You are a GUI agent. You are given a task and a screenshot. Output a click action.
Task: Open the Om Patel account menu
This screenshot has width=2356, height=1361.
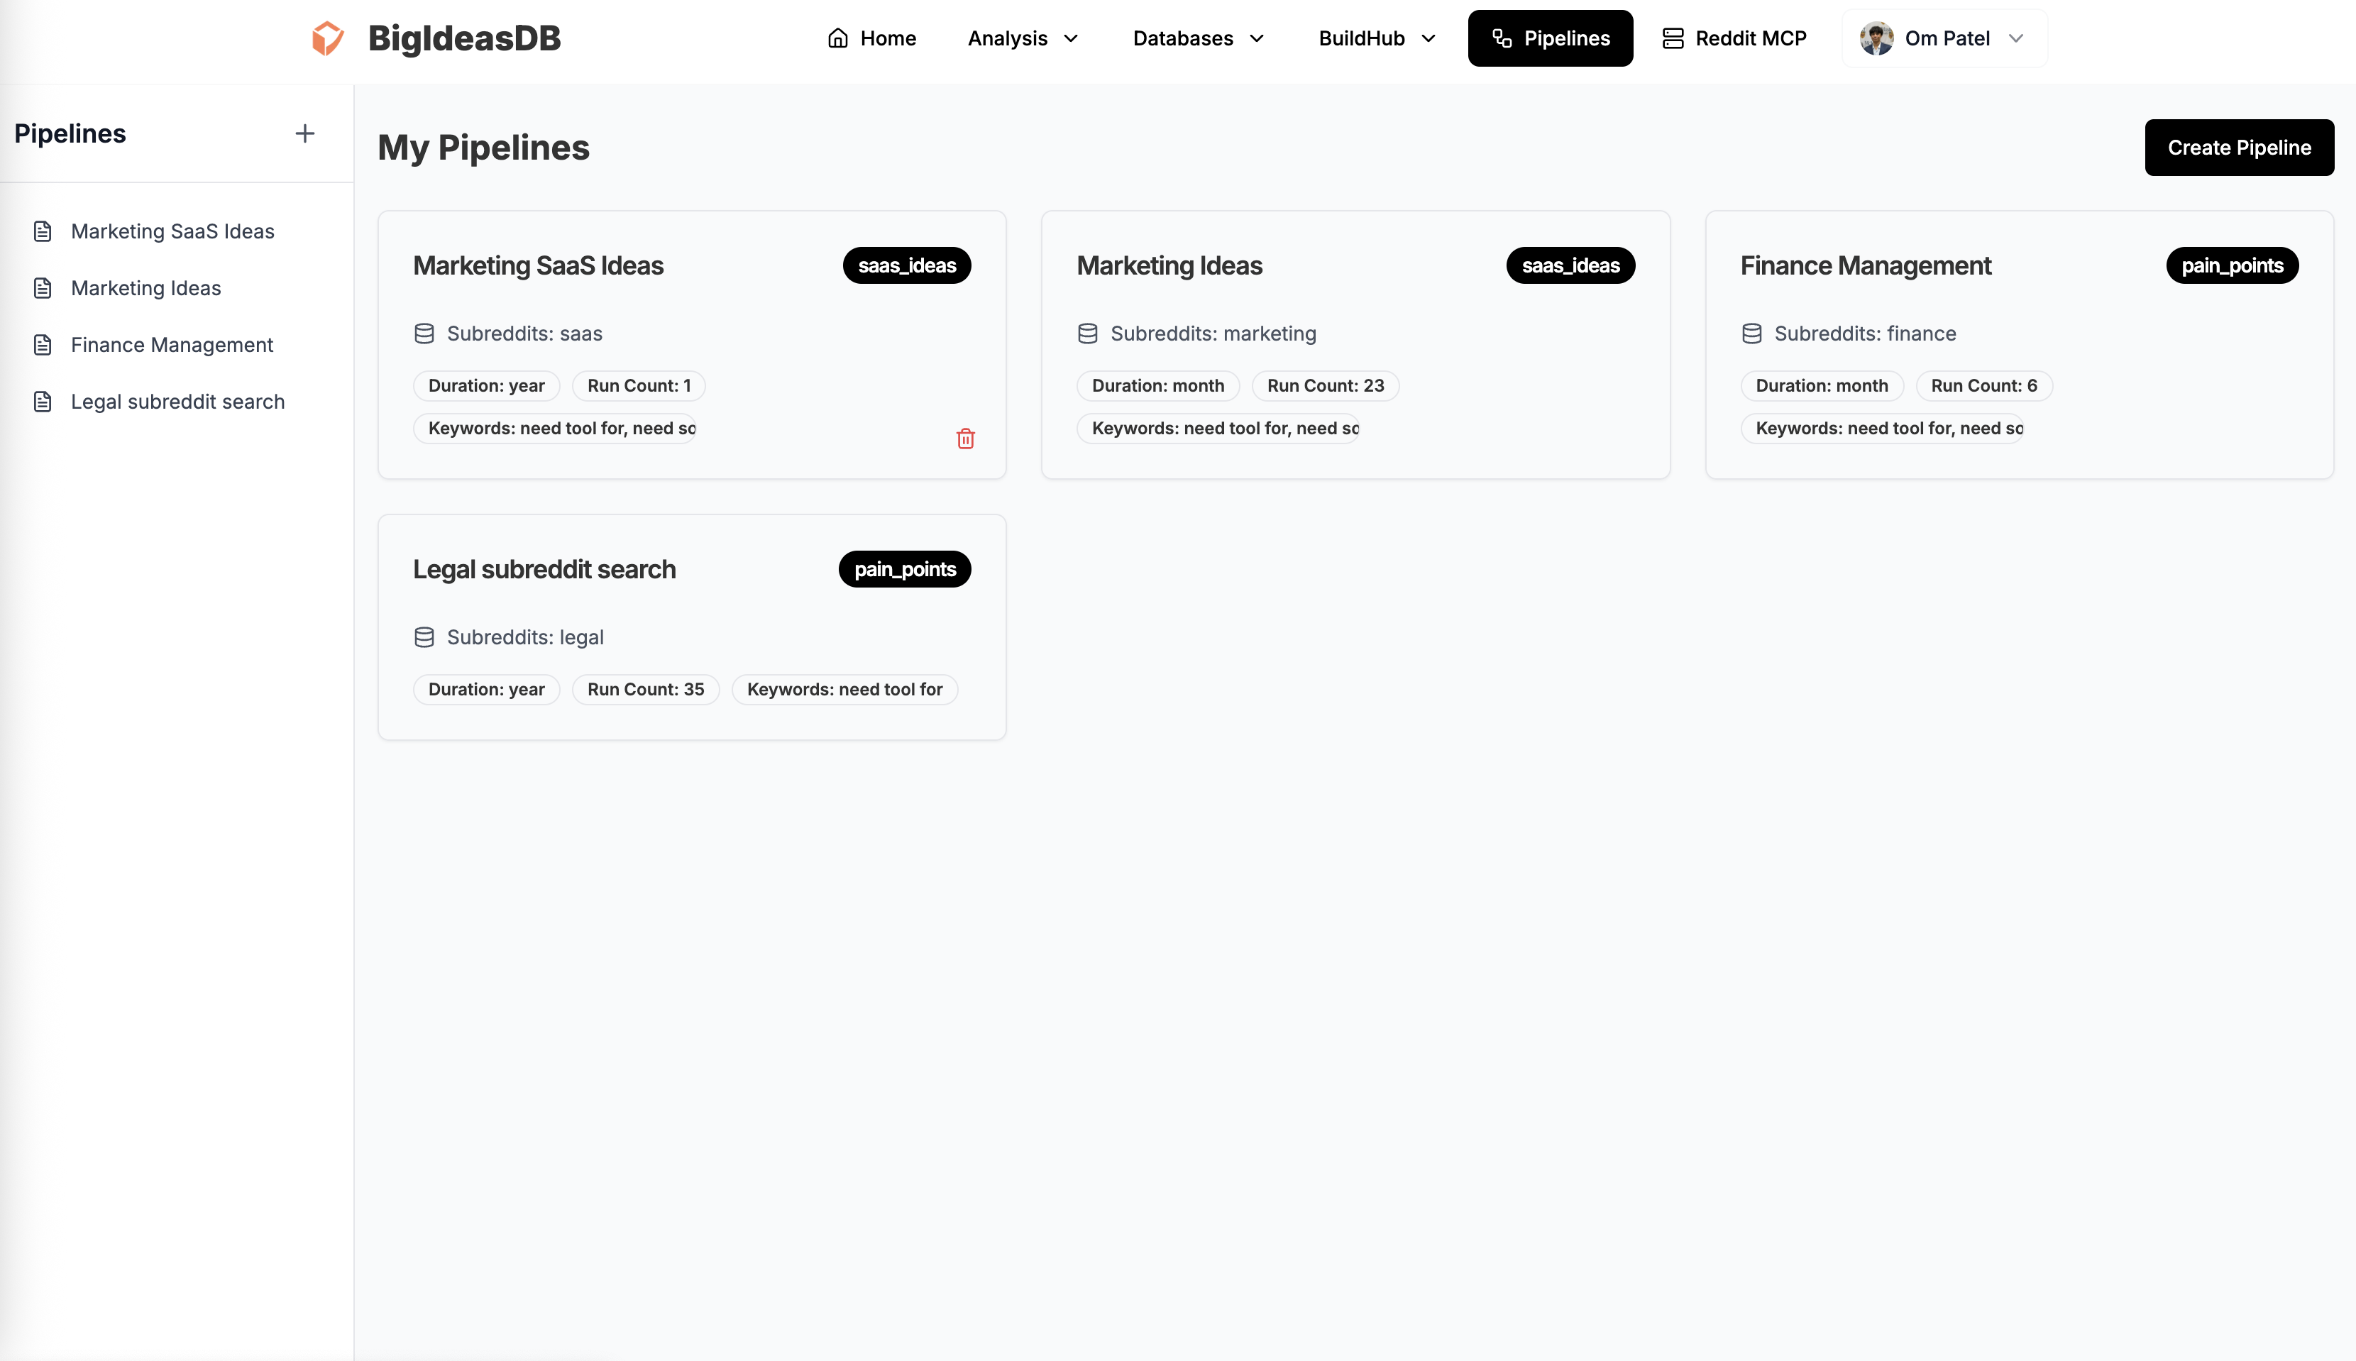pos(1943,38)
